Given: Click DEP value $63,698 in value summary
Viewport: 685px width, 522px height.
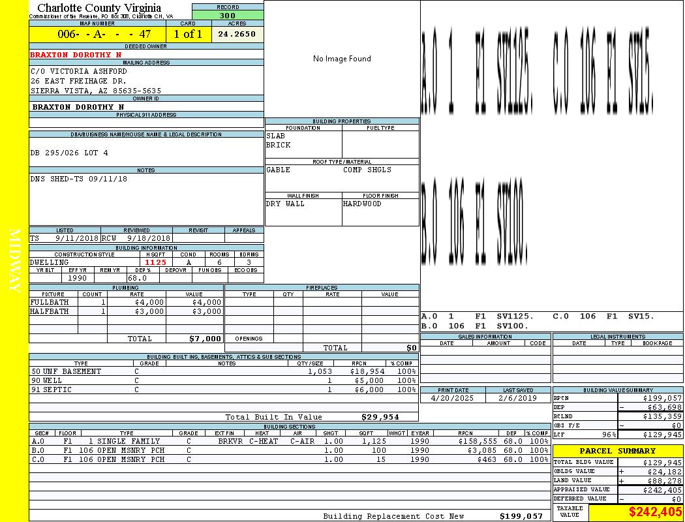Looking at the screenshot, I should click(665, 407).
